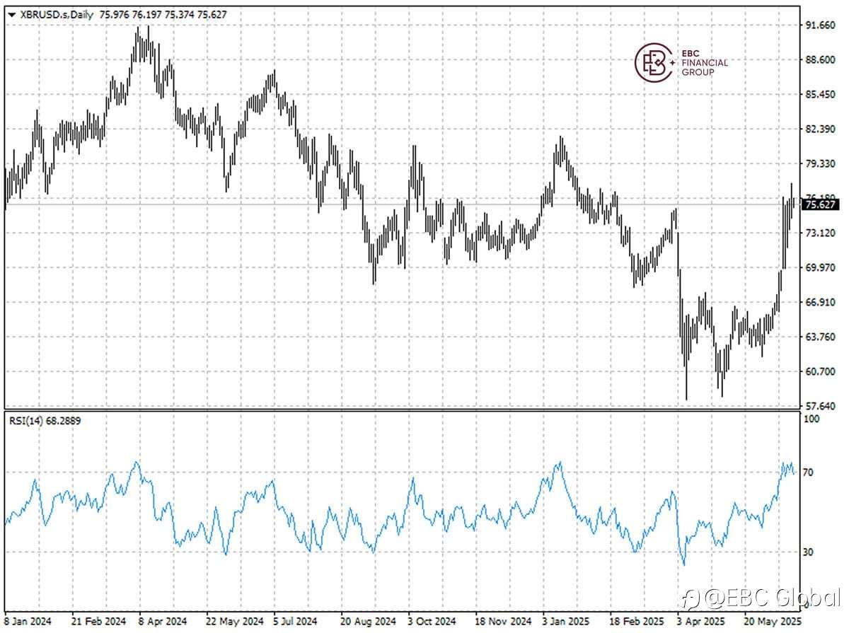Click the 3 Jan 2025 date label
Image resolution: width=849 pixels, height=633 pixels.
click(x=565, y=620)
